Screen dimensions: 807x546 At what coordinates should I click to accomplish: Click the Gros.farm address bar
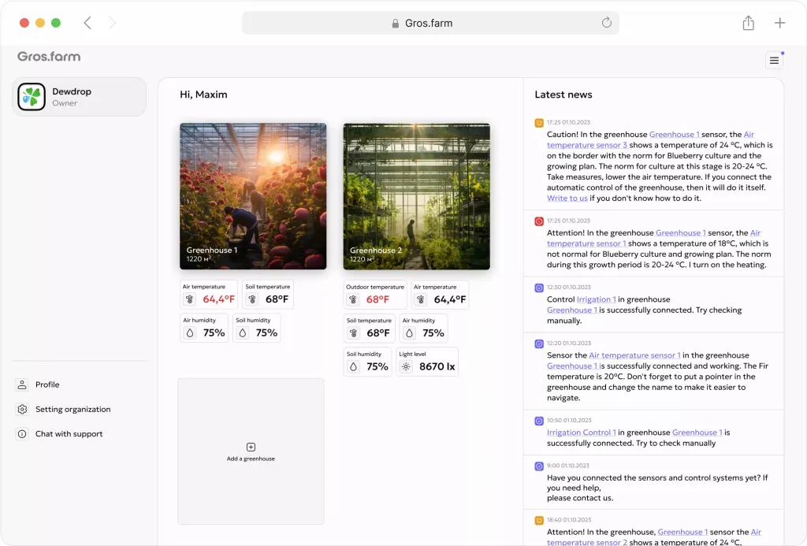point(430,23)
